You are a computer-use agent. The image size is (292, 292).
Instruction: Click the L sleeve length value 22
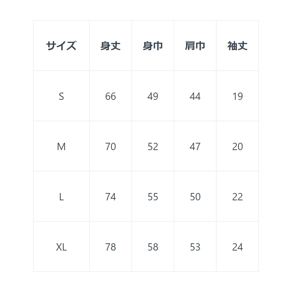pos(237,197)
